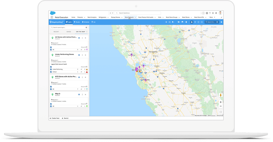Screen dimensions: 273x142
Task: Open the Rewind utility
Action: point(65,118)
